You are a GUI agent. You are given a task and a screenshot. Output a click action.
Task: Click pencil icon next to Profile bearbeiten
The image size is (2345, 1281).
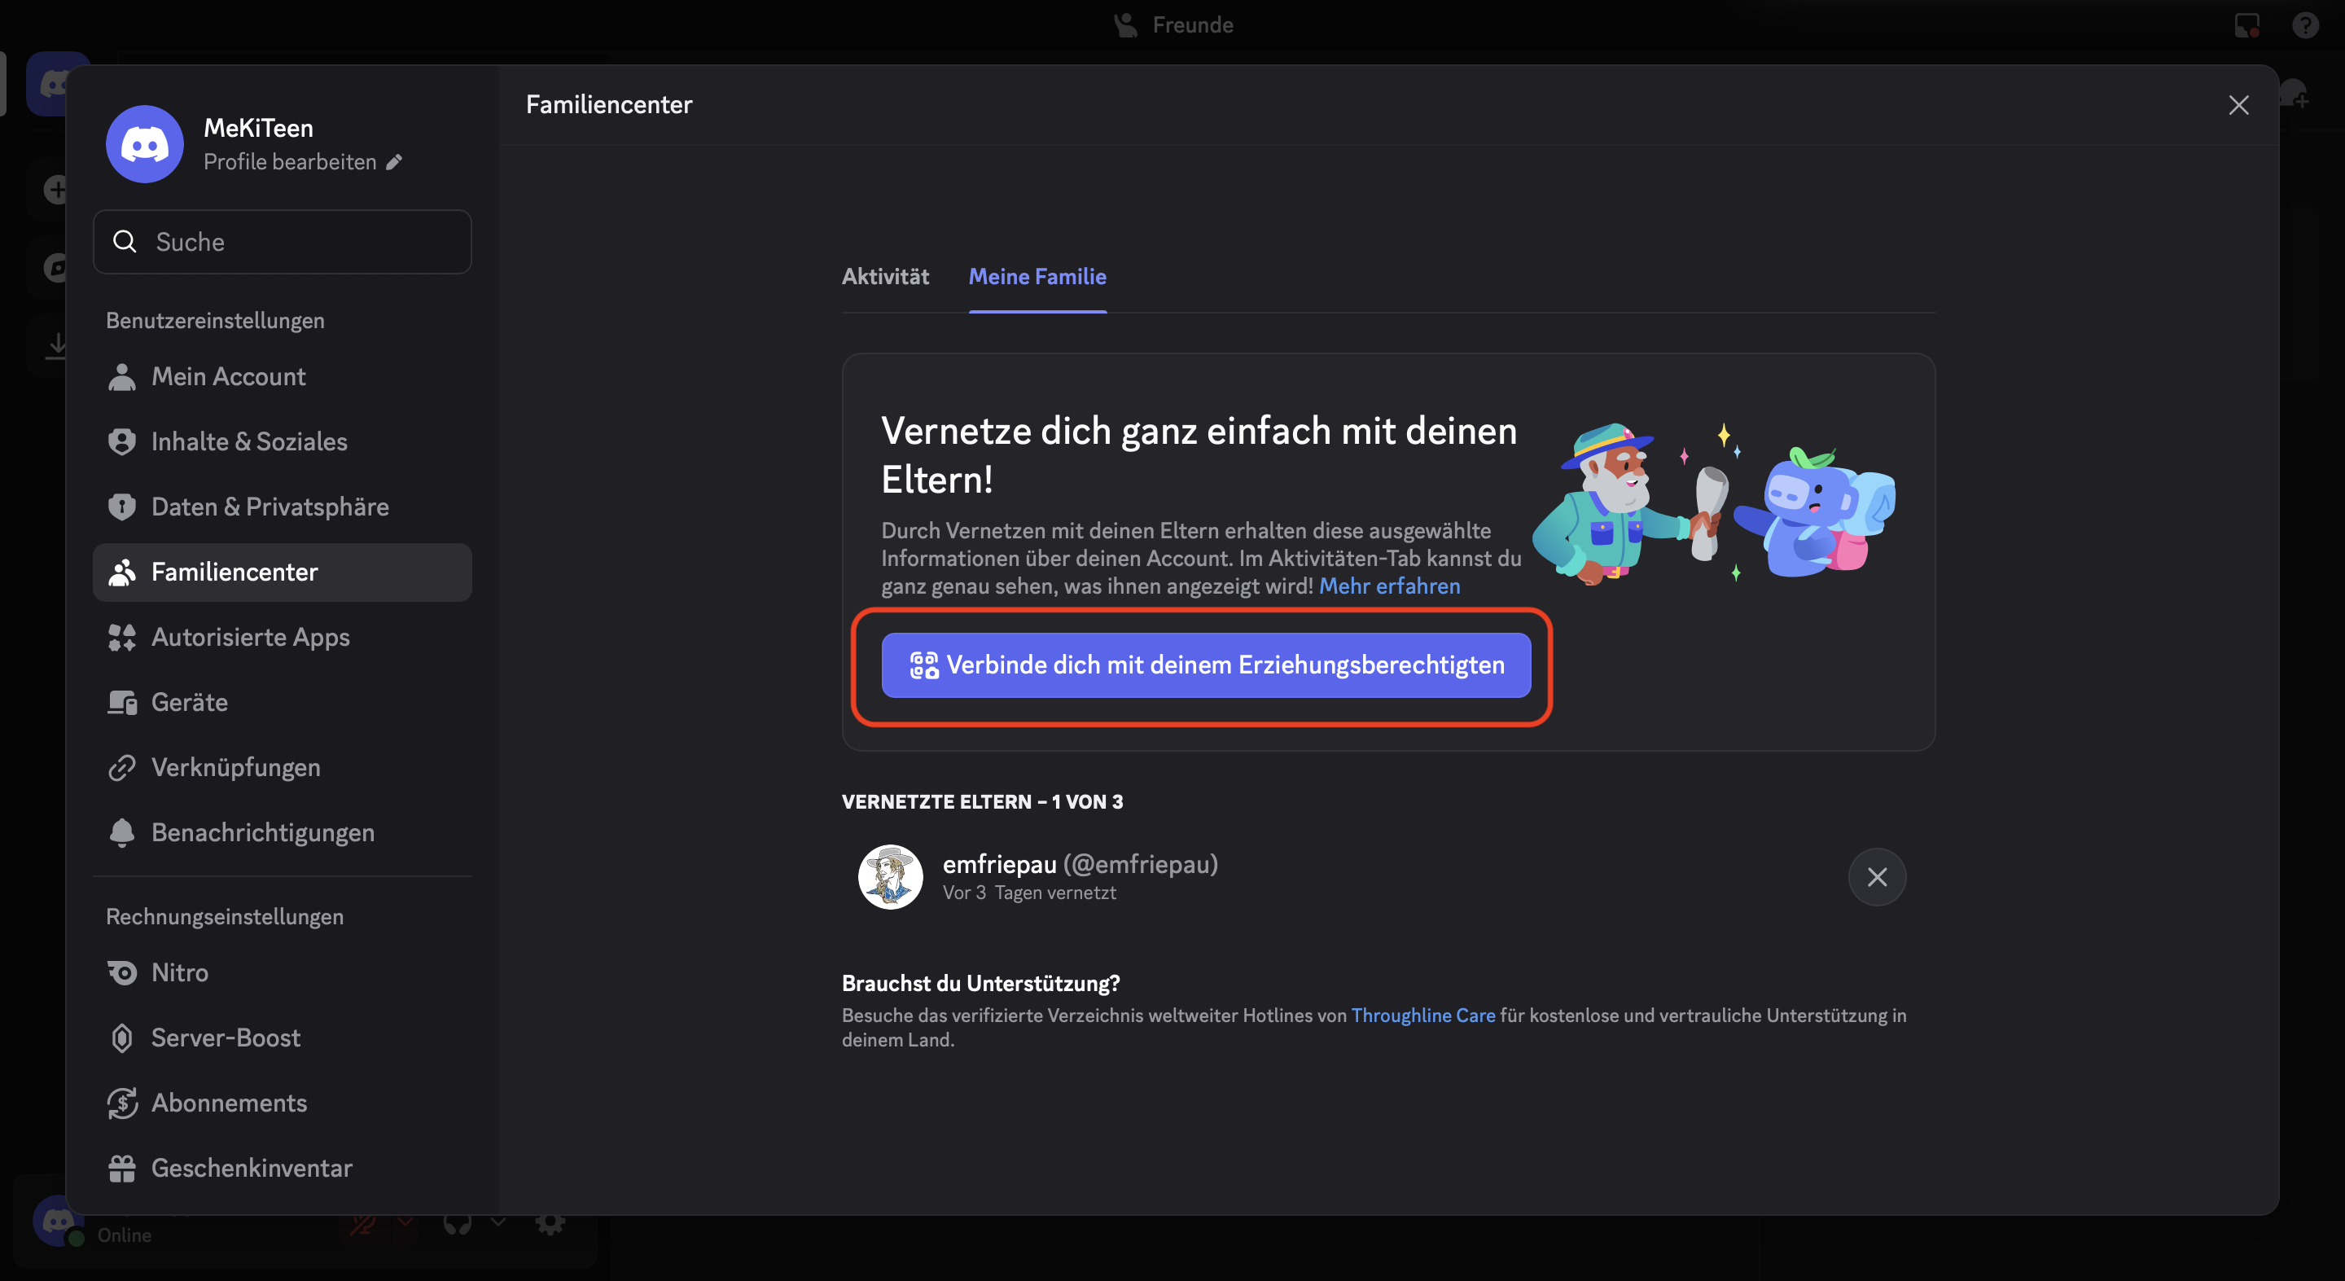[394, 162]
